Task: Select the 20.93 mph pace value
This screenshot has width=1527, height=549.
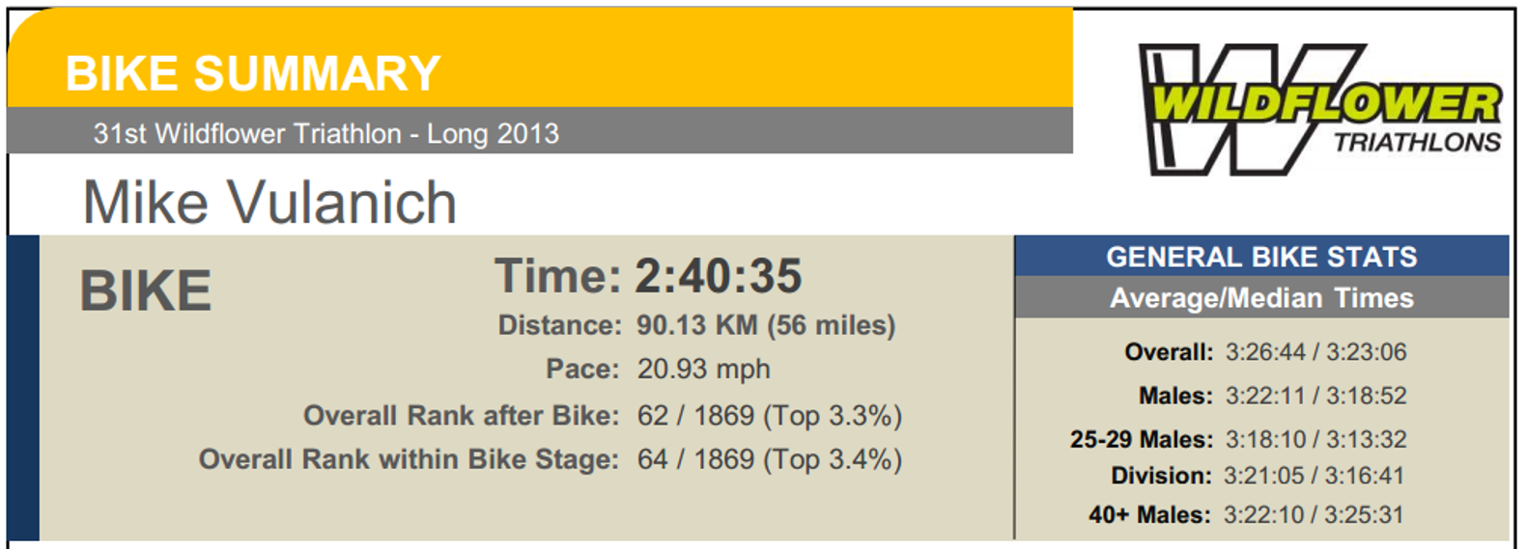Action: coord(703,369)
